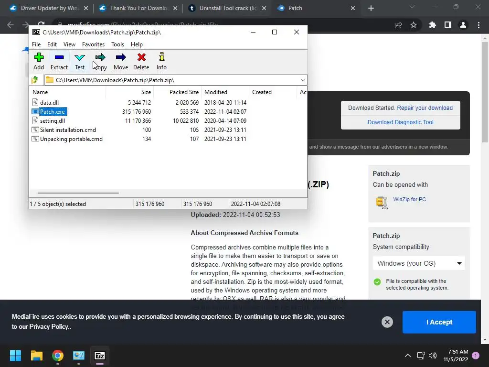Screen dimensions: 489x367
Task: Click 7-Zip icon in taskbar
Action: pos(100,356)
